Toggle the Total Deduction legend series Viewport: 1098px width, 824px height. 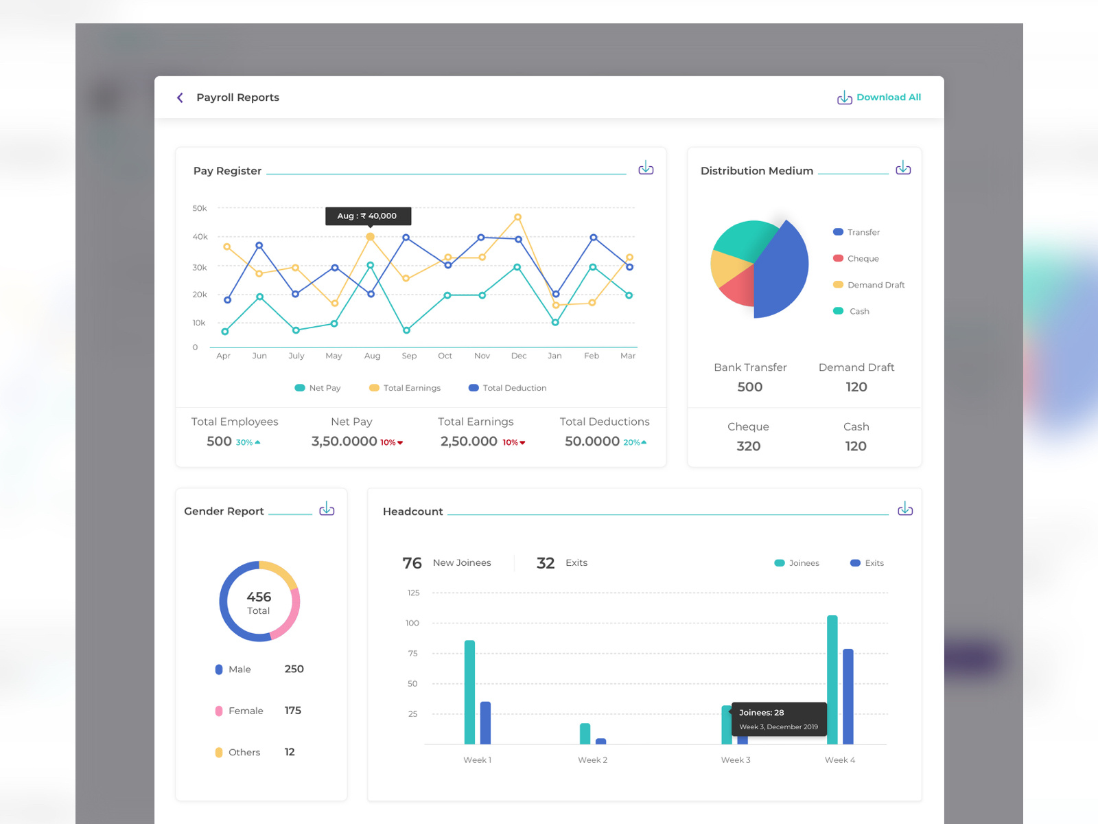pyautogui.click(x=508, y=388)
